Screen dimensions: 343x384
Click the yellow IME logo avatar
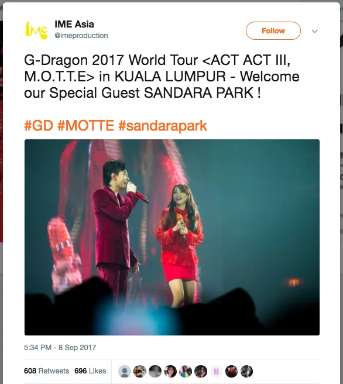[36, 30]
